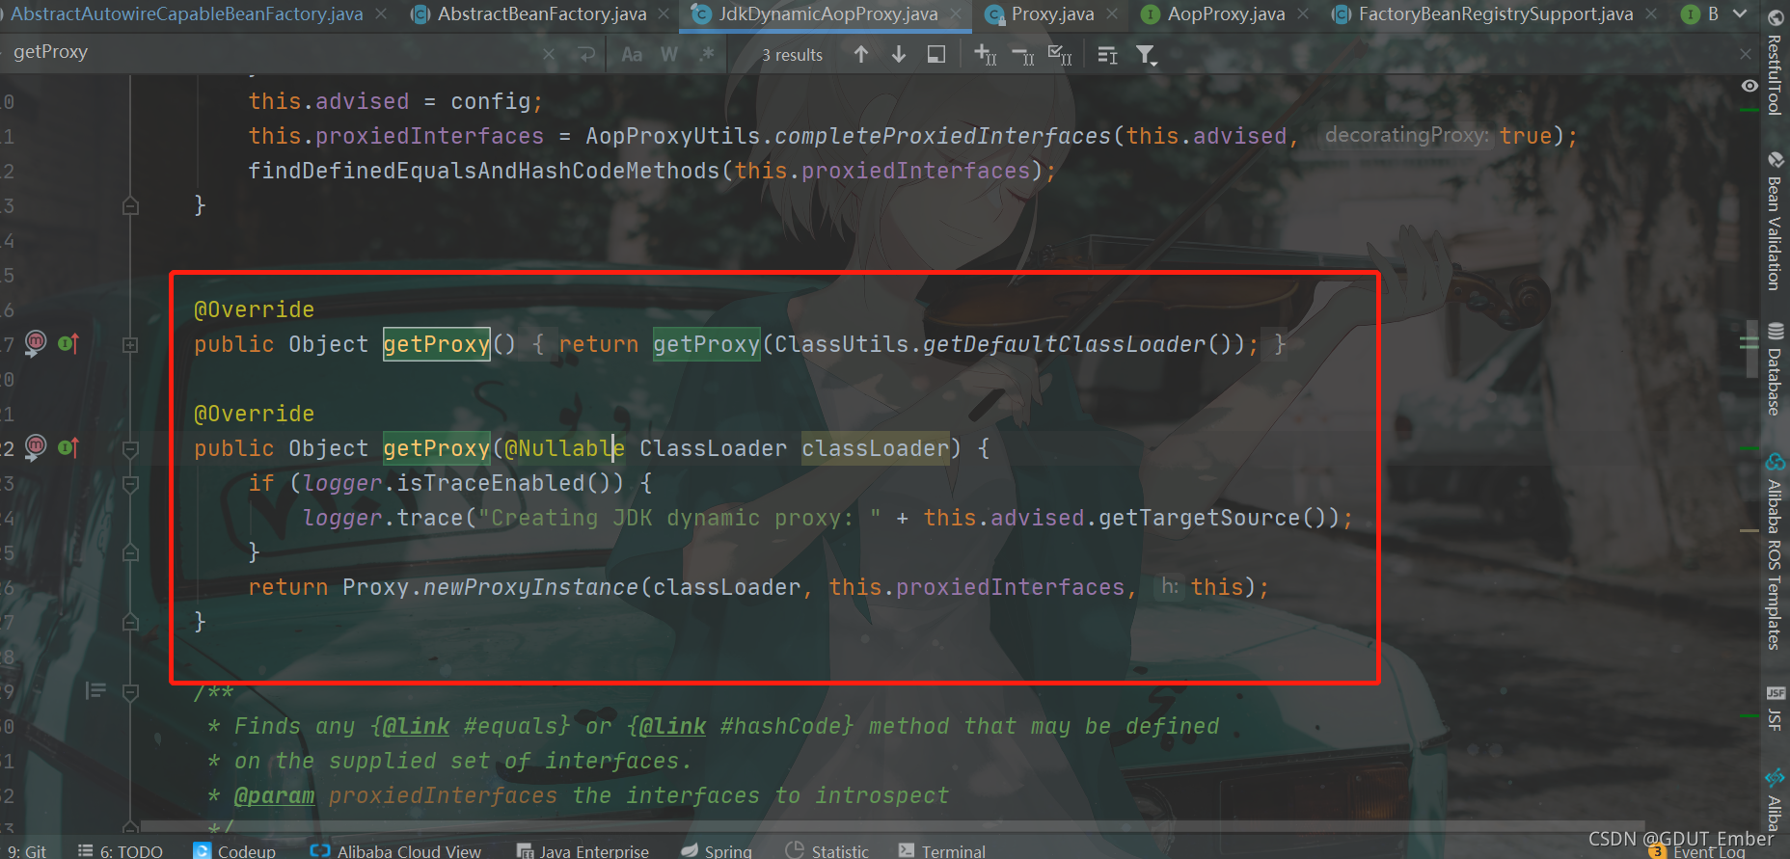Go to next search occurrence
This screenshot has width=1790, height=859.
coord(899,55)
